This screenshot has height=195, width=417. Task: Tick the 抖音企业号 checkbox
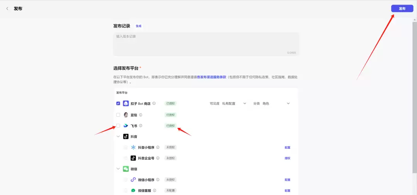click(x=125, y=158)
